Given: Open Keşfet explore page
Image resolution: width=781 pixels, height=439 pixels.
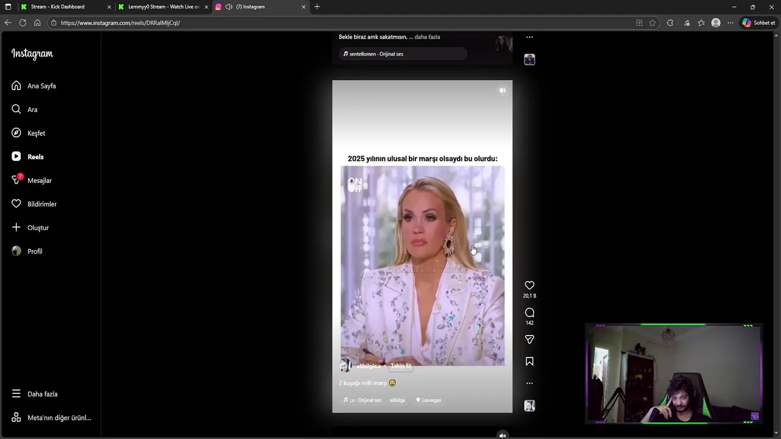Looking at the screenshot, I should point(28,133).
